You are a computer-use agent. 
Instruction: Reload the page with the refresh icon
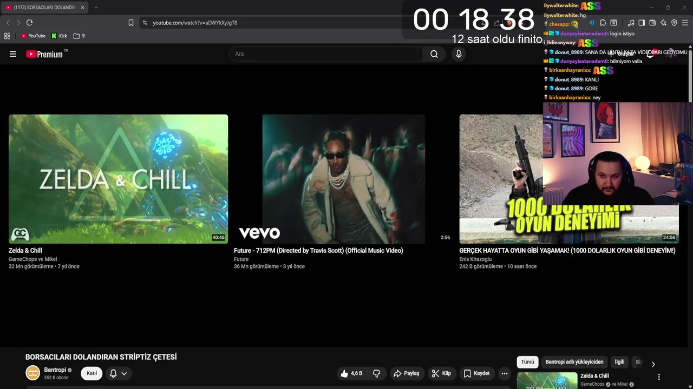click(x=29, y=23)
